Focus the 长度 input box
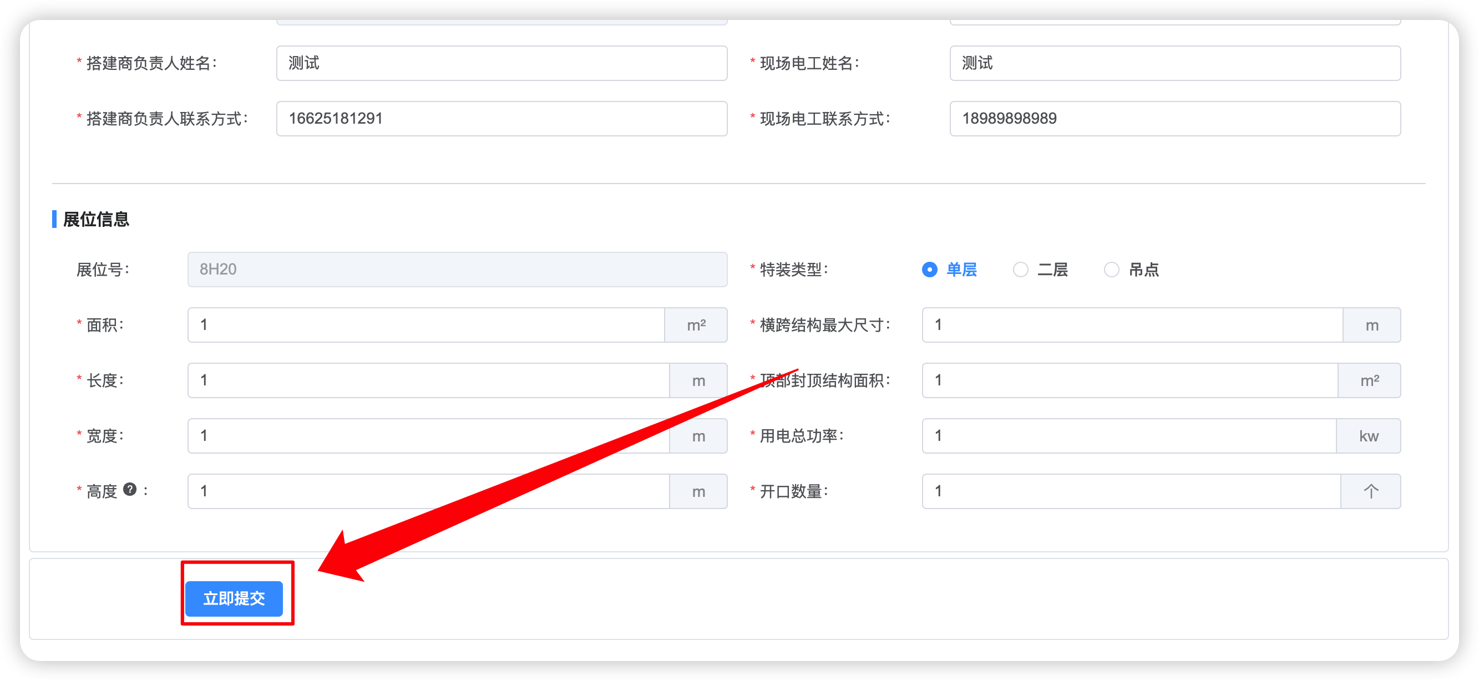The width and height of the screenshot is (1479, 681). pos(429,380)
